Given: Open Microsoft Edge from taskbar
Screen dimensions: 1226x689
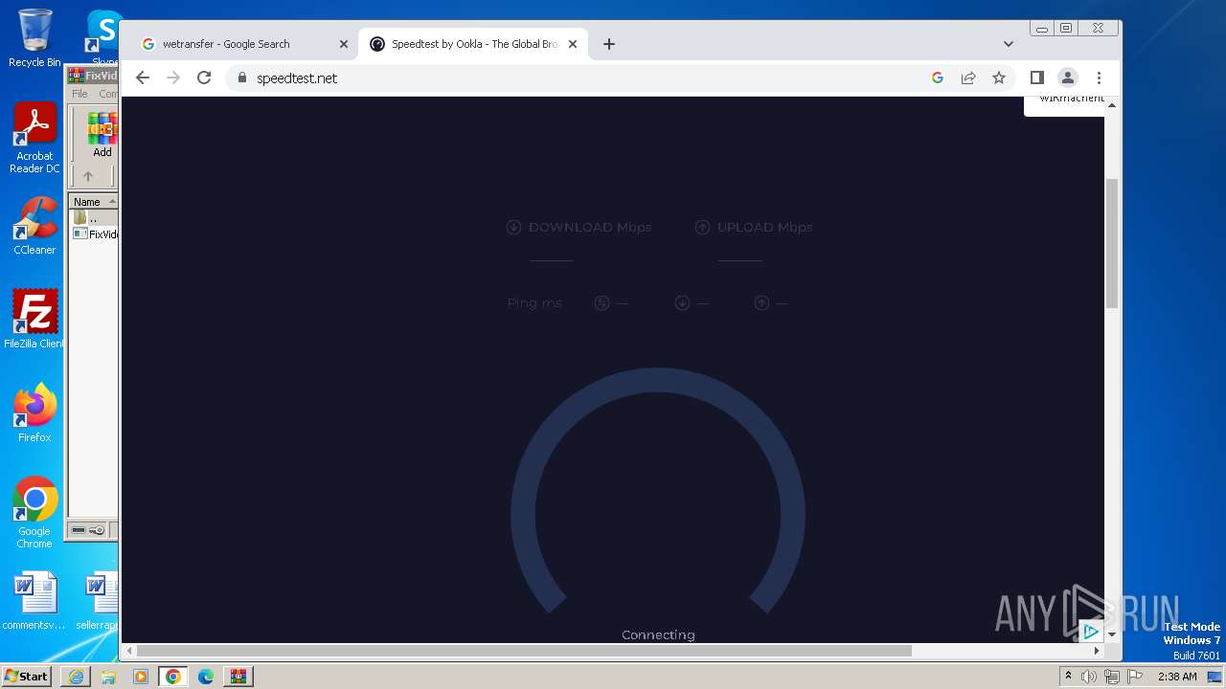Looking at the screenshot, I should (206, 677).
